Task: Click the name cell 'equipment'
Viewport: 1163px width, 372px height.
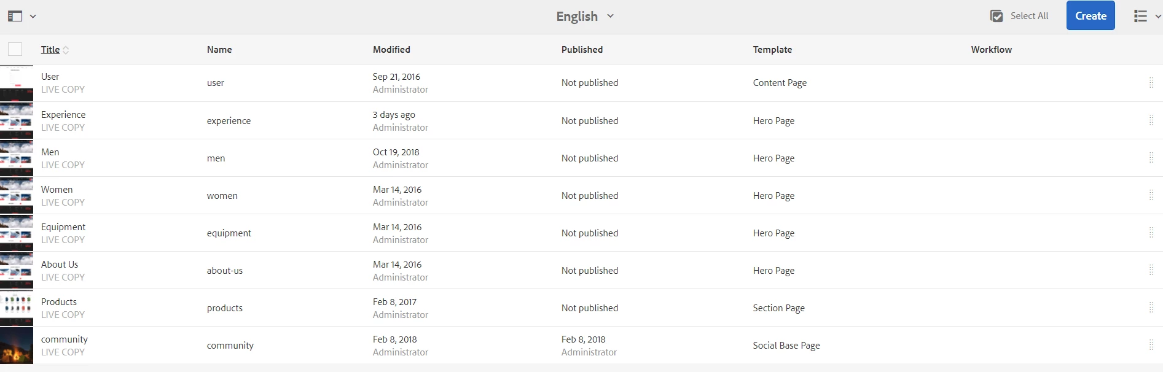Action: click(x=229, y=233)
